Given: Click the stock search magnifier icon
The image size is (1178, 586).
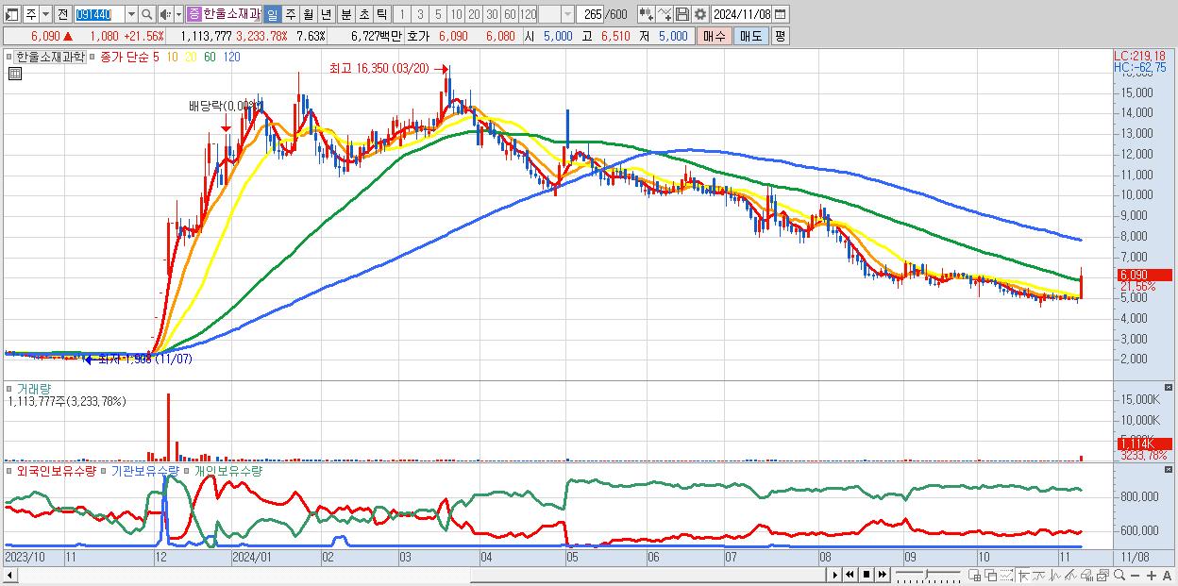Looking at the screenshot, I should pyautogui.click(x=146, y=14).
